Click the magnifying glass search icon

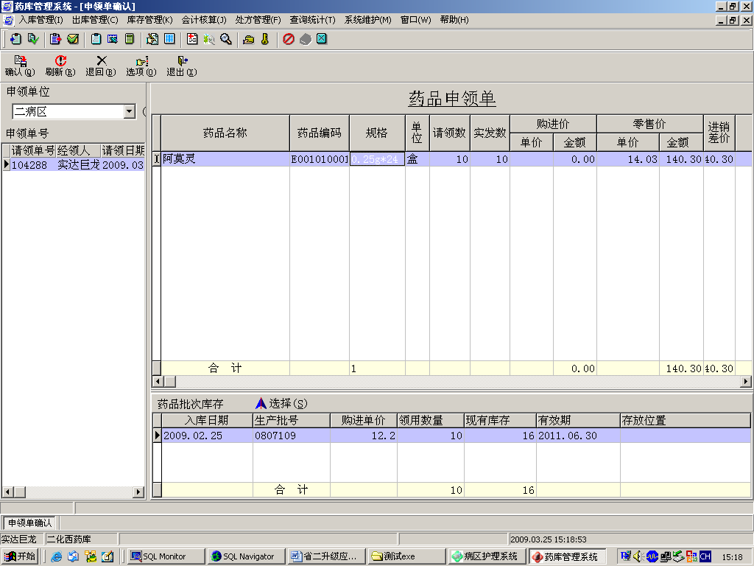(226, 39)
